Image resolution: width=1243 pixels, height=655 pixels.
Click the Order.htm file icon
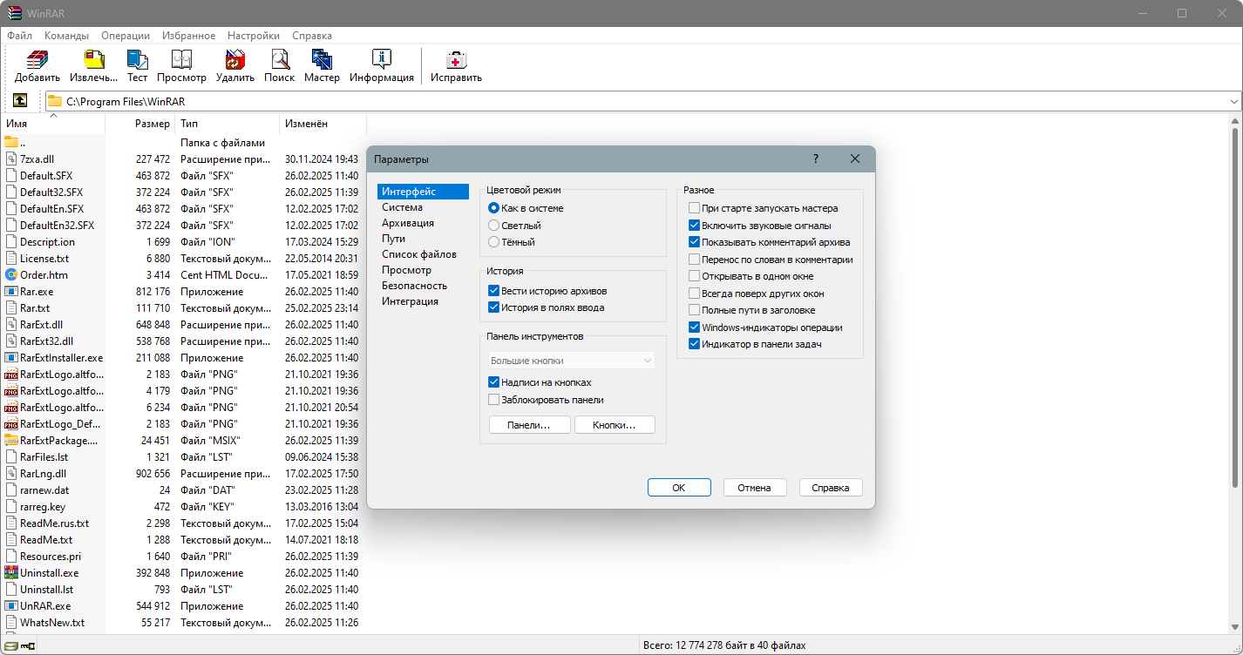11,275
